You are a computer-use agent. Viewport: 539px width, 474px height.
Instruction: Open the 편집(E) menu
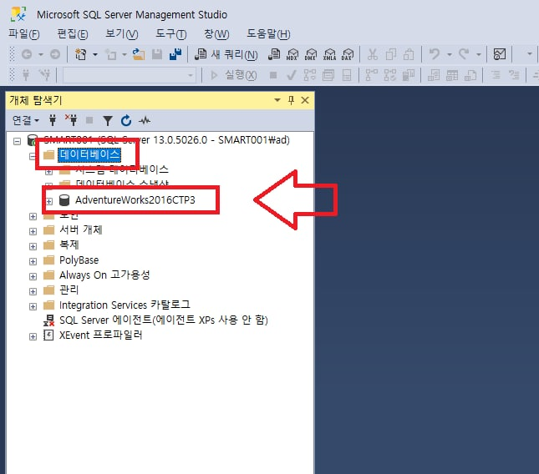(x=73, y=34)
